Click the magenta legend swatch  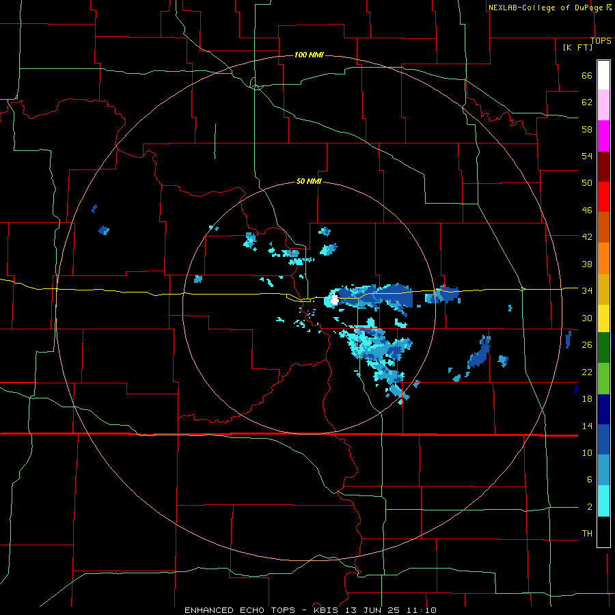tap(603, 136)
